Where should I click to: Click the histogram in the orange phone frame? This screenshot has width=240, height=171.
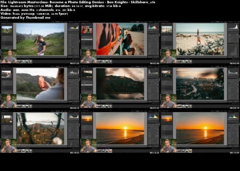click(x=74, y=72)
